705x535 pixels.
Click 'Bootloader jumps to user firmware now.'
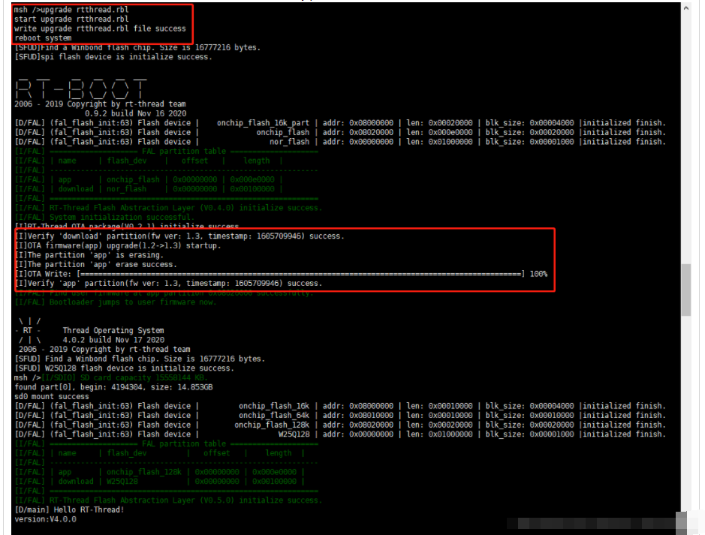tap(116, 302)
